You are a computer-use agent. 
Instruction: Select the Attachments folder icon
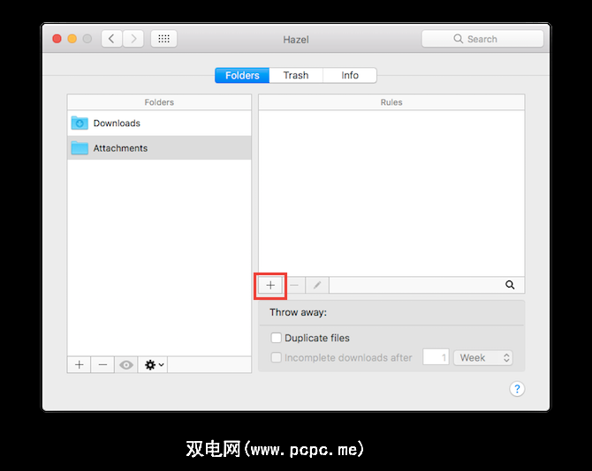tap(80, 147)
